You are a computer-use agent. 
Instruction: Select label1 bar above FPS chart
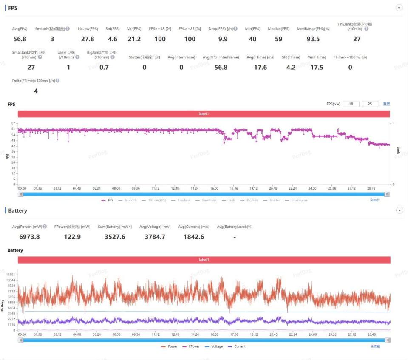[x=204, y=114]
